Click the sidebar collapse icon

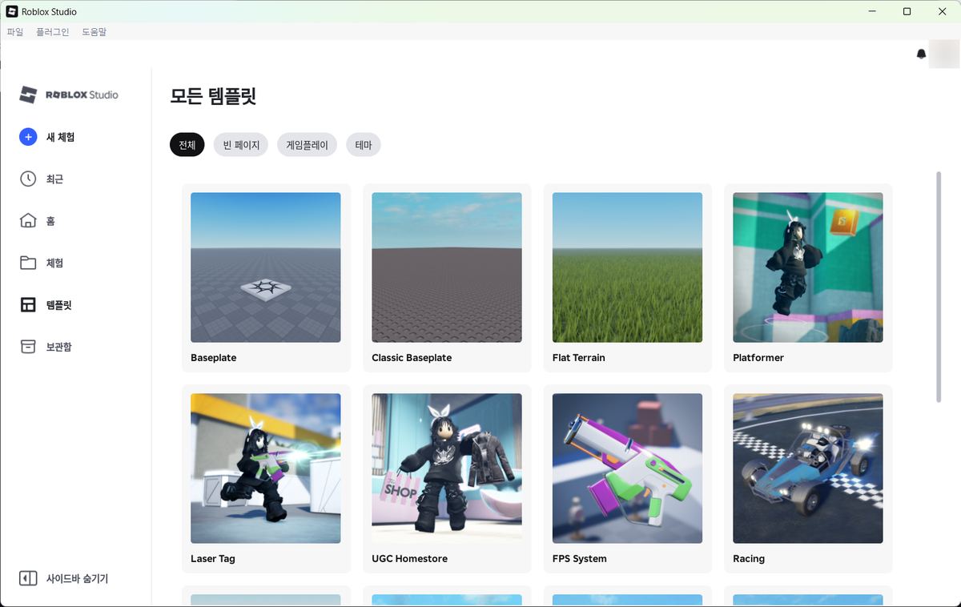click(28, 578)
